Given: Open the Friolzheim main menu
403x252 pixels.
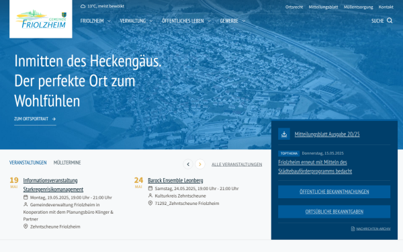Looking at the screenshot, I should point(92,21).
